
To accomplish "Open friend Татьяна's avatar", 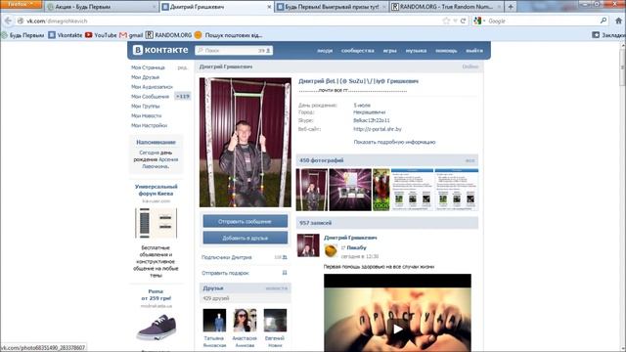I will pos(214,320).
